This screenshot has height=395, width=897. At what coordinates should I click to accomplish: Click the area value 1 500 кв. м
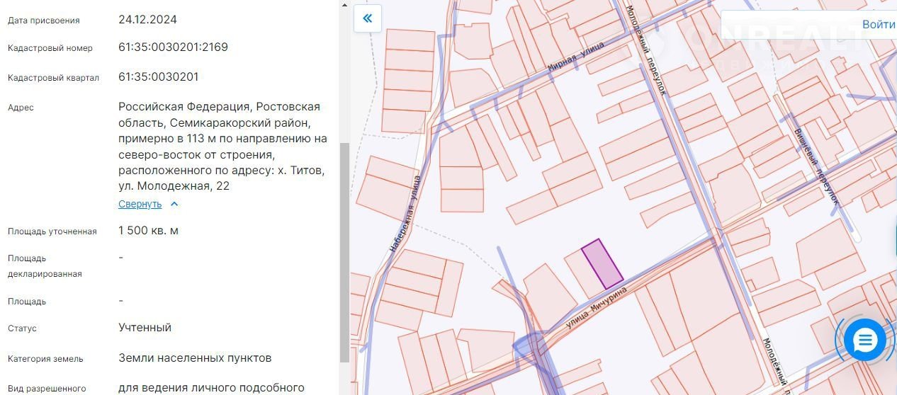pyautogui.click(x=148, y=231)
